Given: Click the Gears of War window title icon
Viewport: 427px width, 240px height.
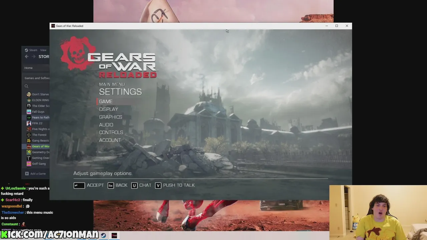Looking at the screenshot, I should [53, 26].
